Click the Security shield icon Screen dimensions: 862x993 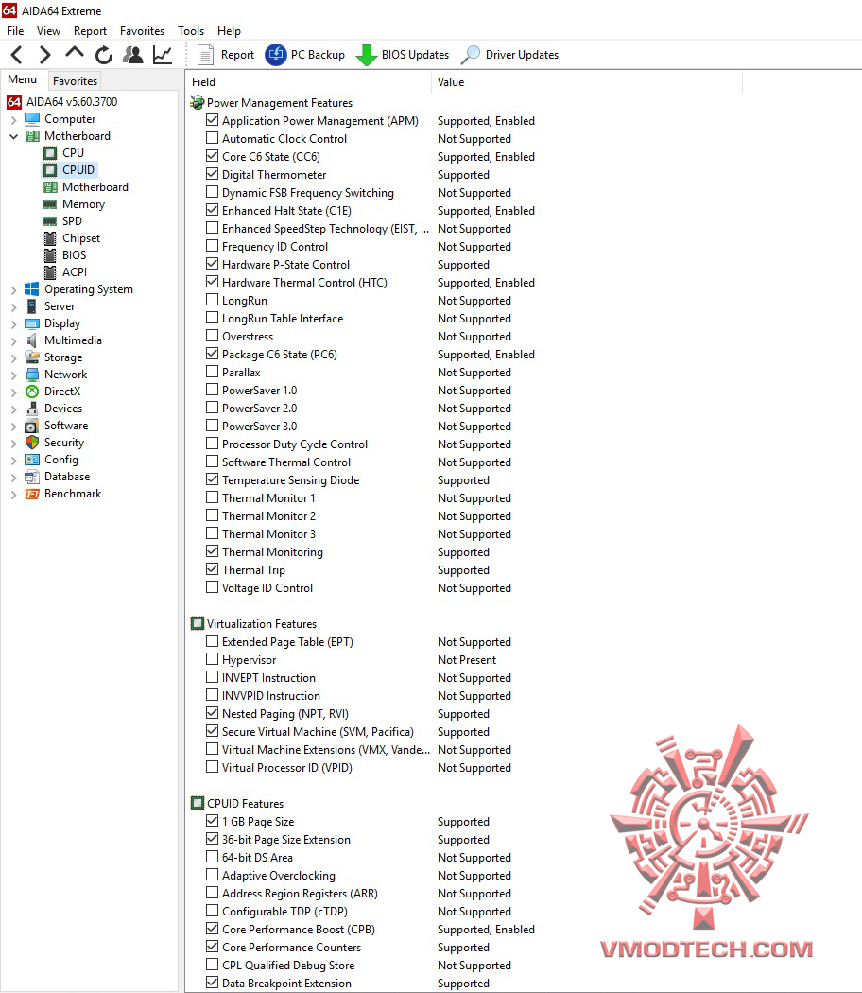[31, 443]
